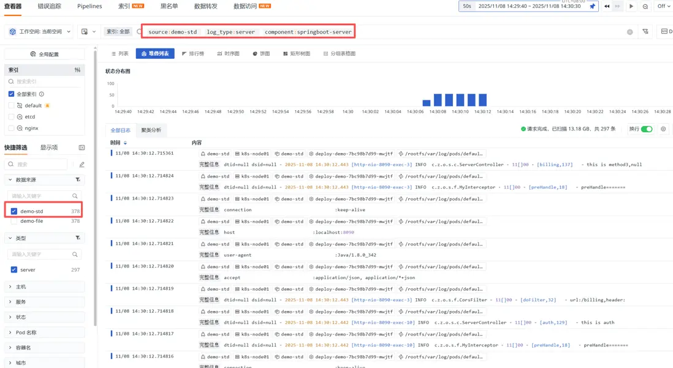
Task: Open the Pipelines top tab
Action: coord(89,7)
